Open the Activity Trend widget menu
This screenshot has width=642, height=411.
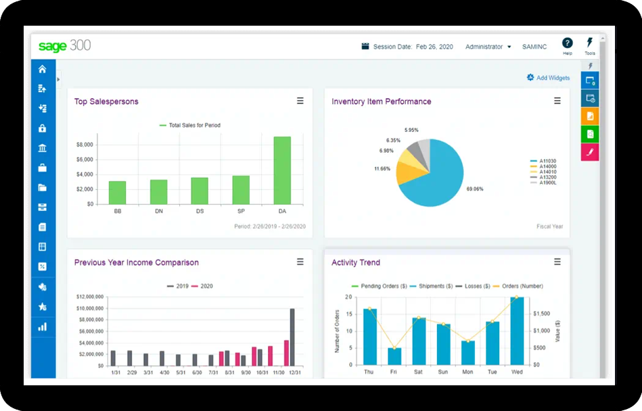tap(557, 262)
